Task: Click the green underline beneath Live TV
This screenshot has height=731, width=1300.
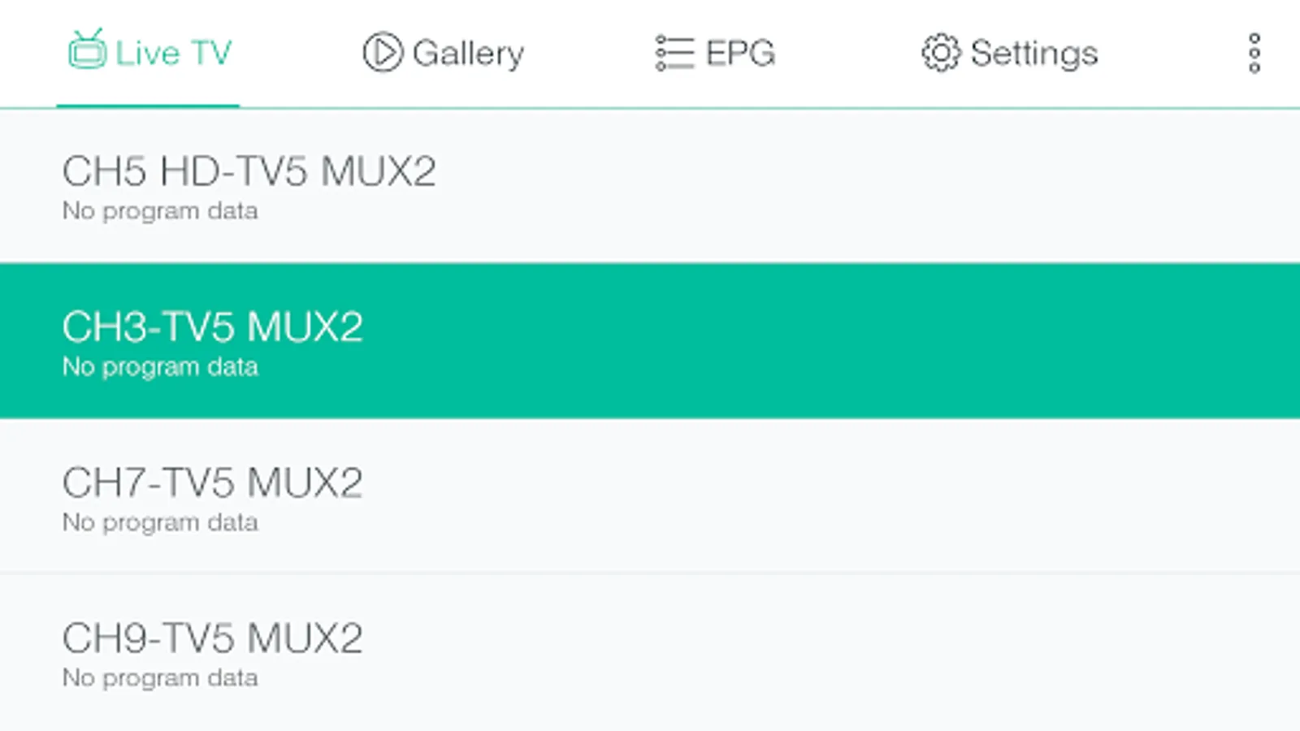Action: (148, 106)
